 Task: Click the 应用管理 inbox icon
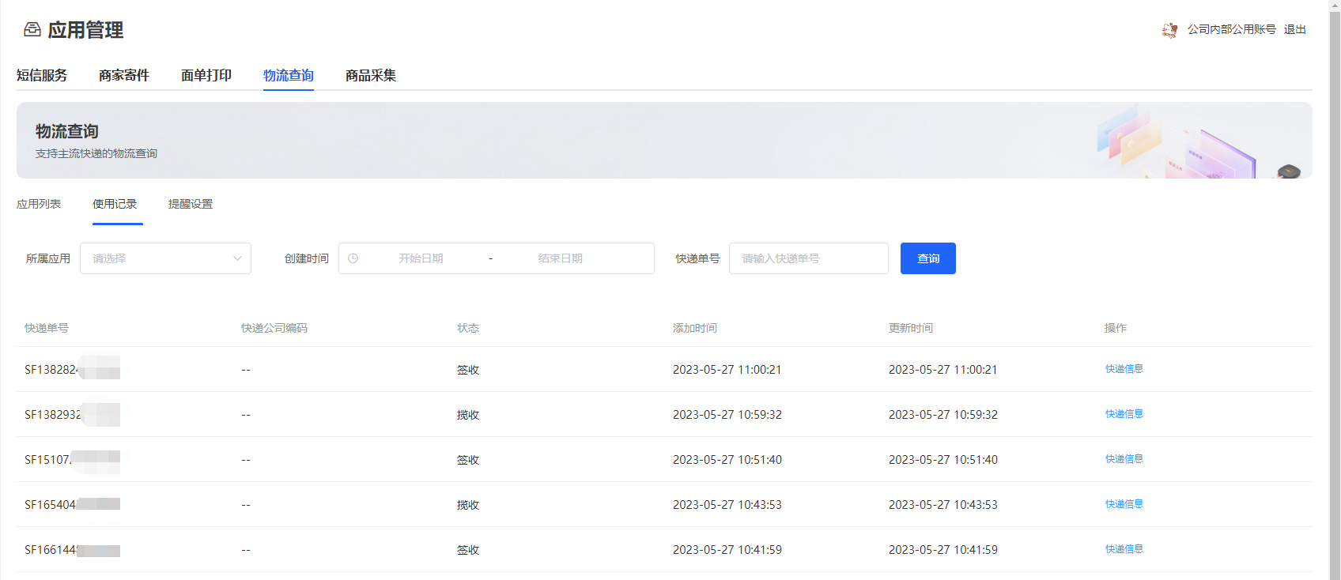tap(32, 30)
